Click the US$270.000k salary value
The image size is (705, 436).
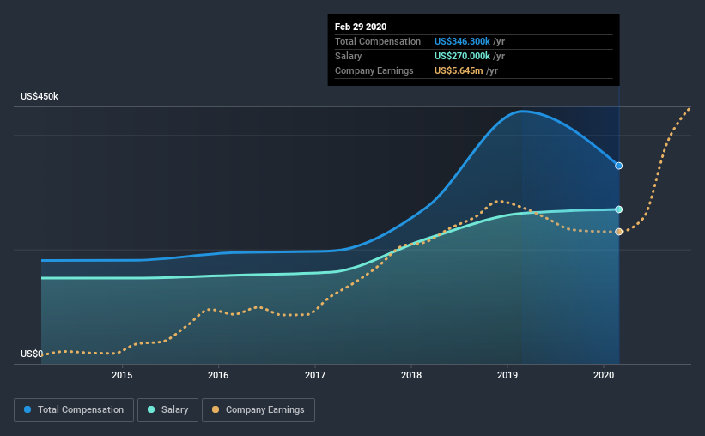coord(462,56)
